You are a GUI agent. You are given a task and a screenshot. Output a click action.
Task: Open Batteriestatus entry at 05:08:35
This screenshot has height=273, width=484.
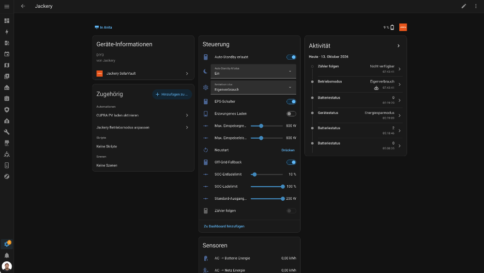tap(356, 145)
